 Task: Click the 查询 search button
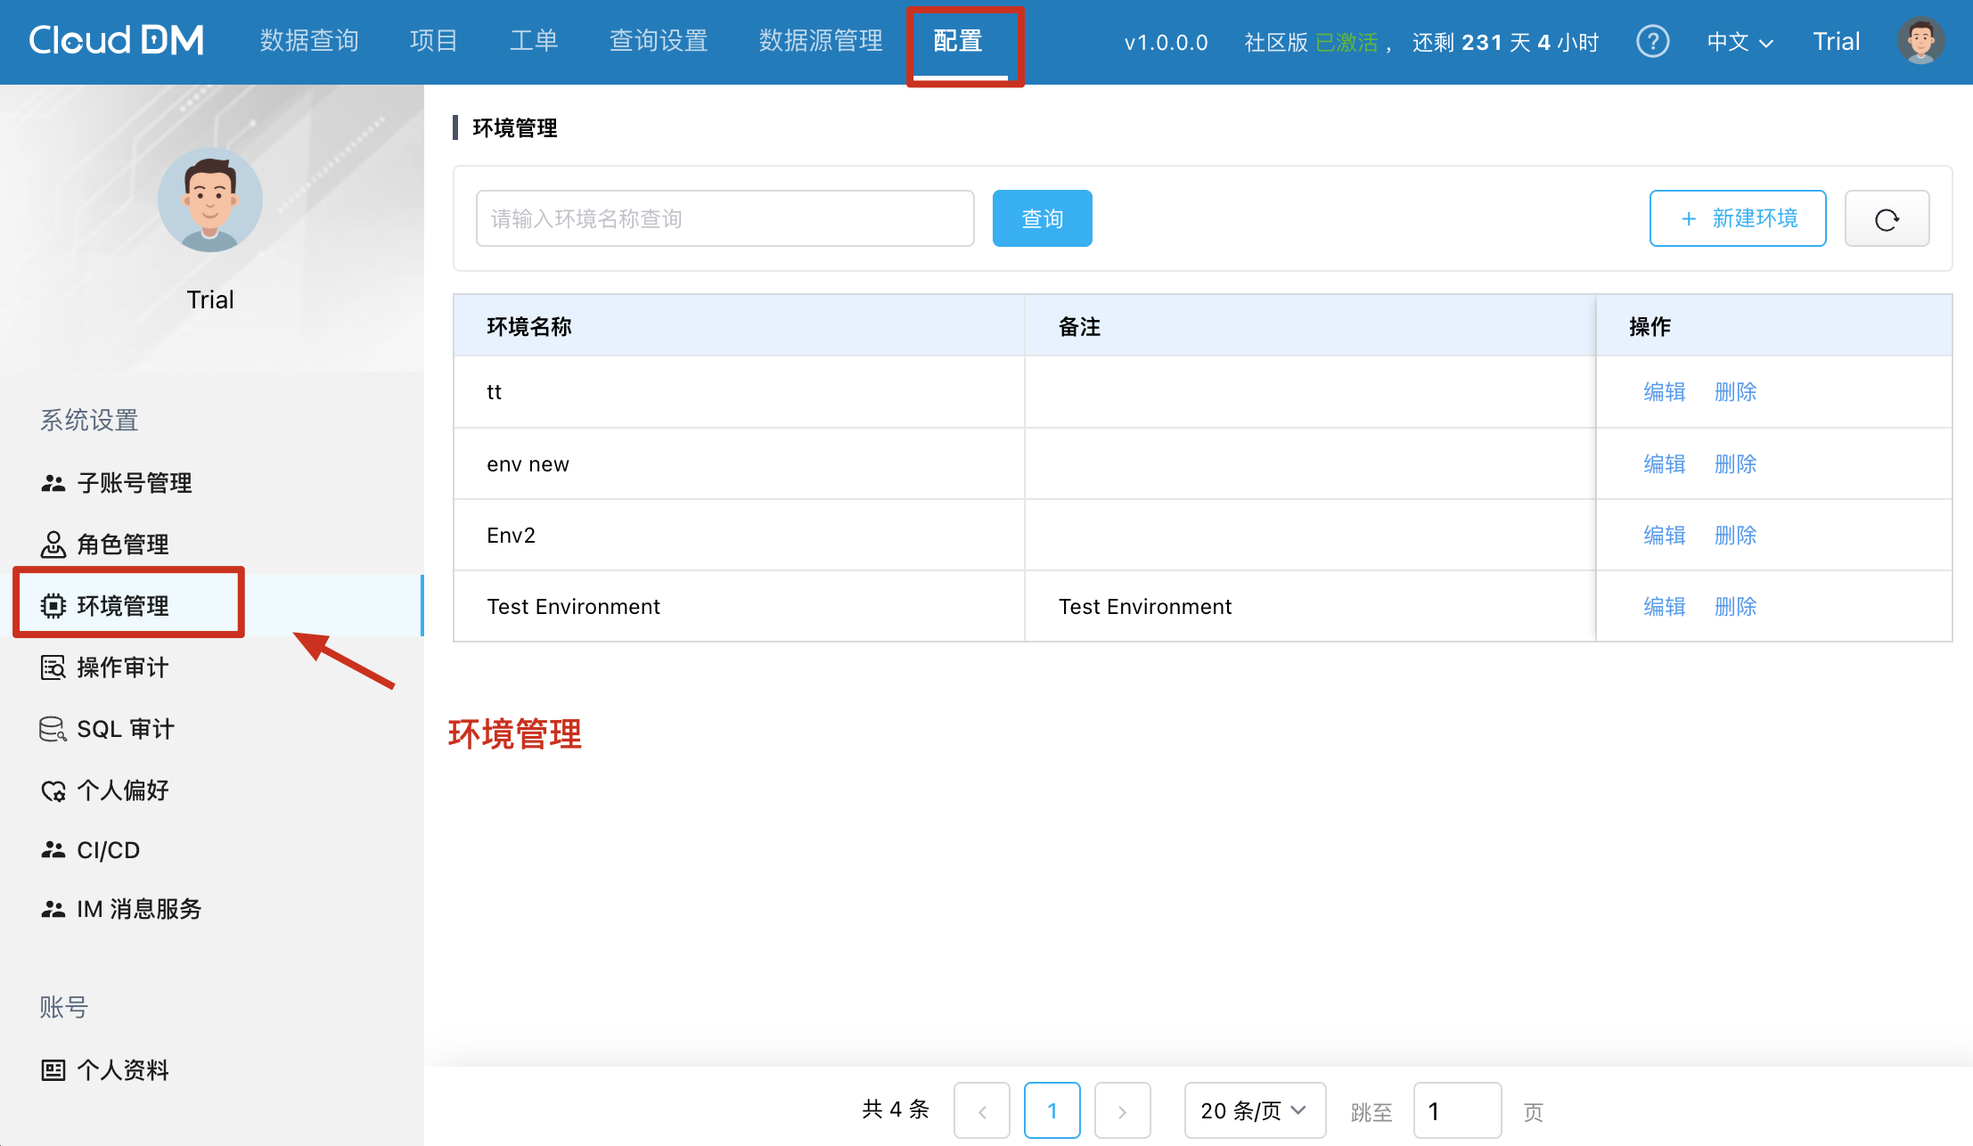(x=1042, y=218)
